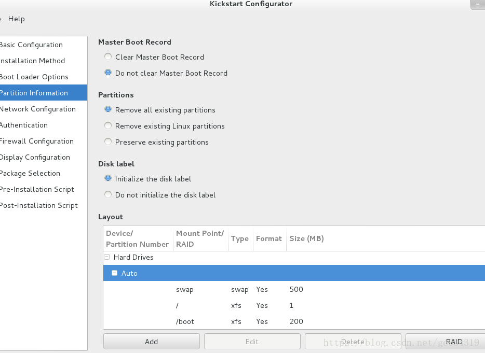Go to Firewall Configuration section
This screenshot has height=353, width=485.
43,141
